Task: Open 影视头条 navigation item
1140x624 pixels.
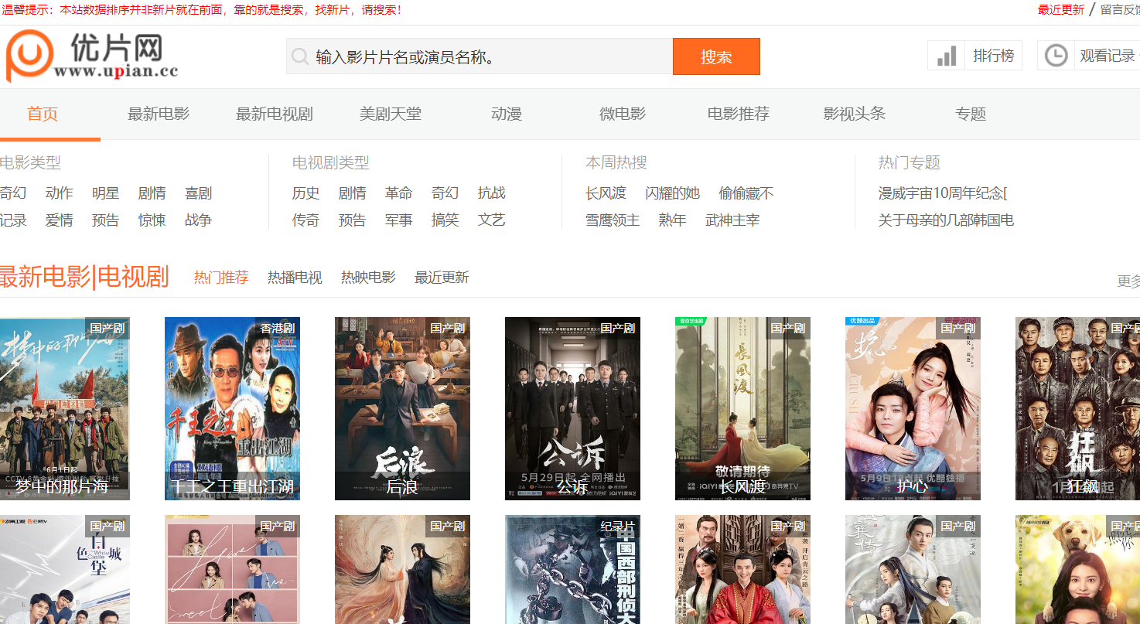Action: (x=855, y=114)
